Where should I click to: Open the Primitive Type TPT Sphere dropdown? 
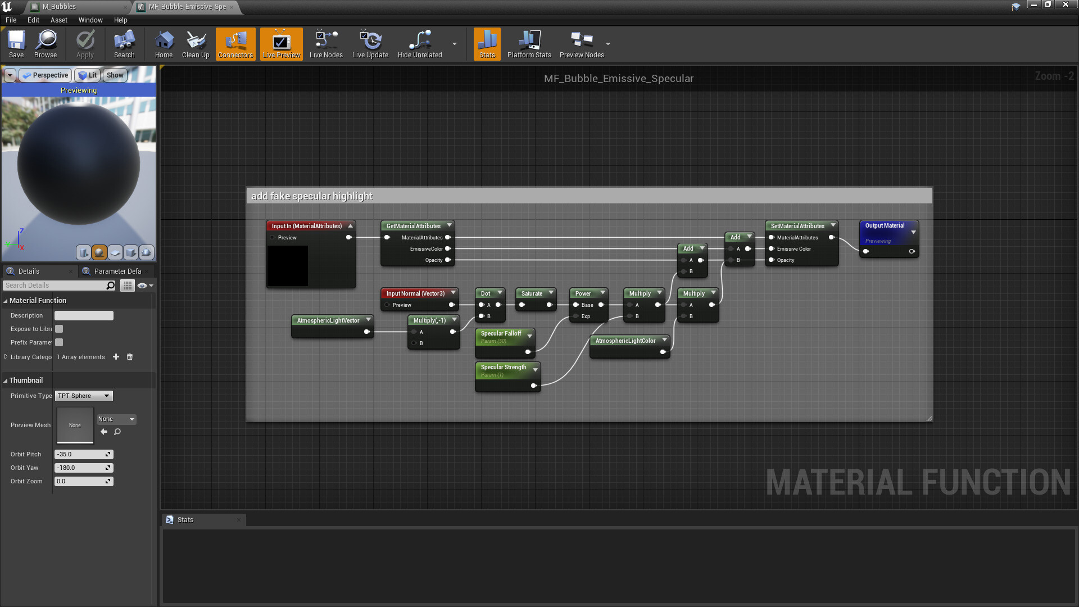pos(83,396)
